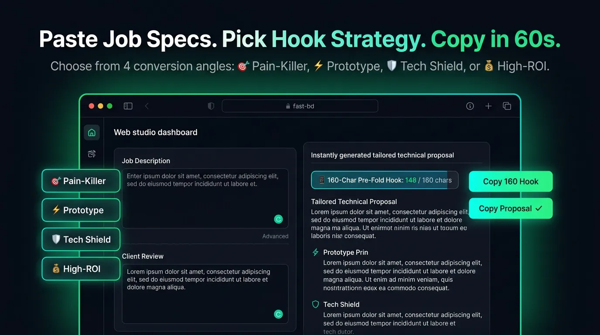This screenshot has height=335, width=600.
Task: Open the home icon in sidebar
Action: 92,133
